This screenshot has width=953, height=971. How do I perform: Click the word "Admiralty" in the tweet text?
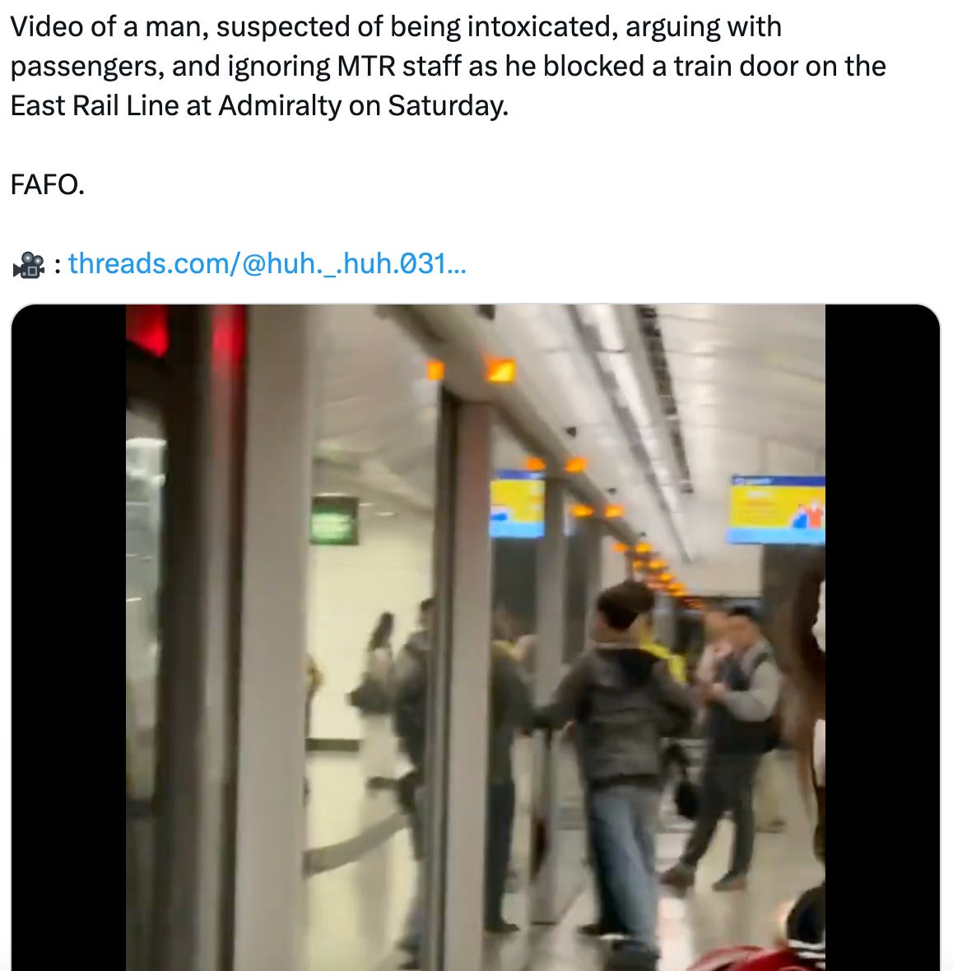[x=279, y=106]
